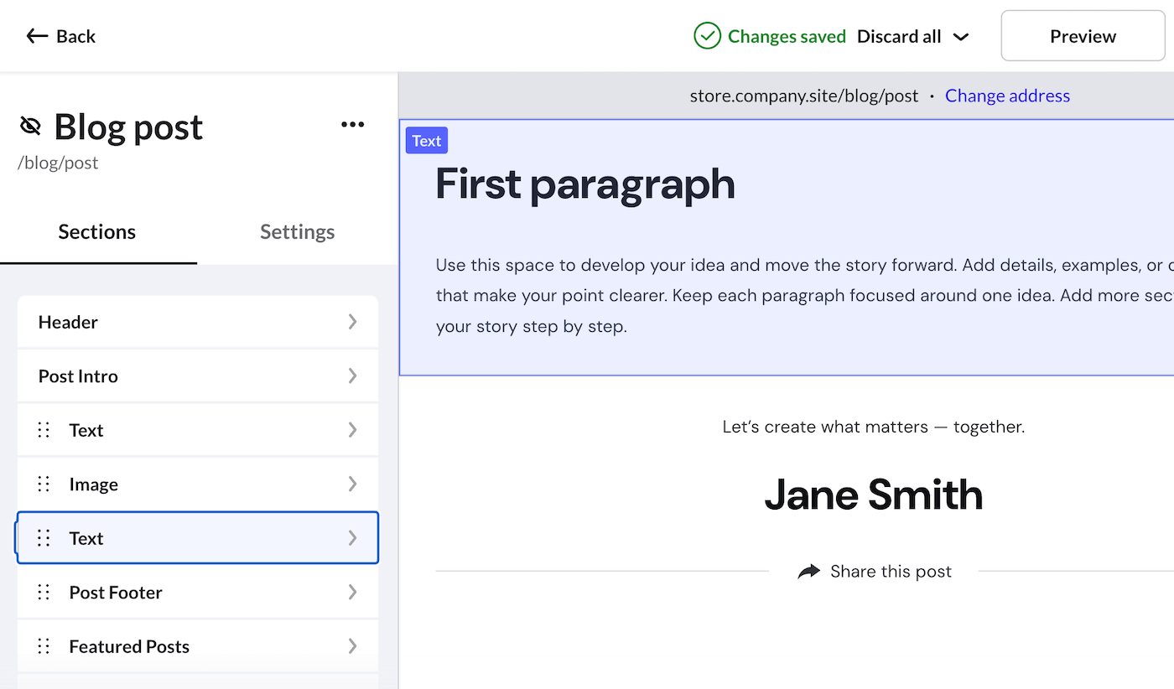The image size is (1174, 689).
Task: Click the Share this post arrow icon
Action: [808, 572]
